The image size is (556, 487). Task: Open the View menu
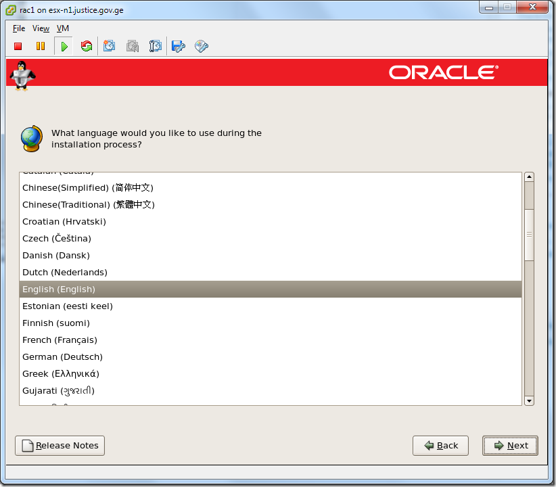[40, 28]
